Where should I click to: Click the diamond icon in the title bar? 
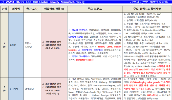(x=3, y=2)
